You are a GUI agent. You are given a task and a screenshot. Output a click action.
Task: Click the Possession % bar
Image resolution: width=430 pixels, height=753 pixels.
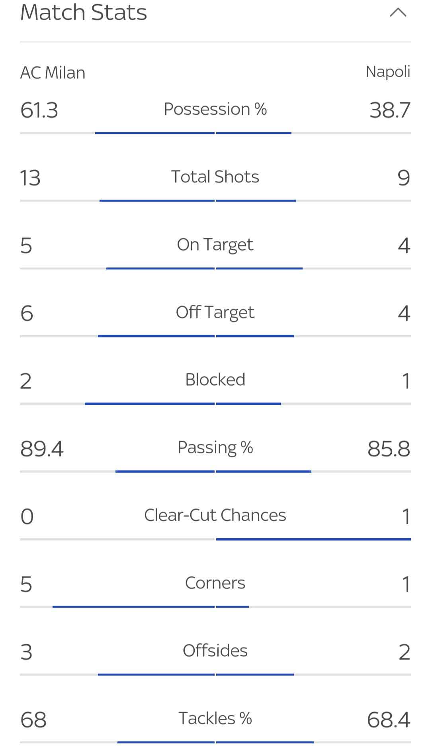pyautogui.click(x=215, y=133)
